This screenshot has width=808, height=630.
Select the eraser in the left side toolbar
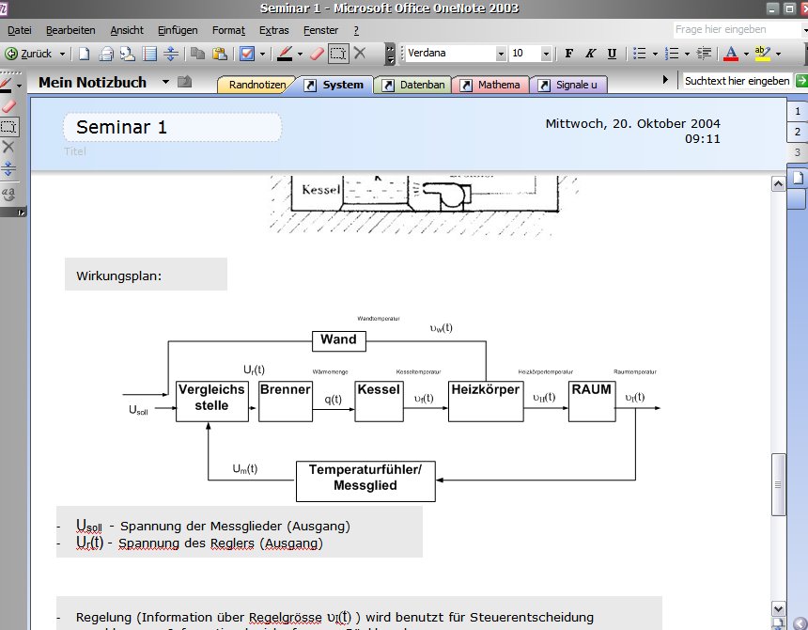coord(8,106)
